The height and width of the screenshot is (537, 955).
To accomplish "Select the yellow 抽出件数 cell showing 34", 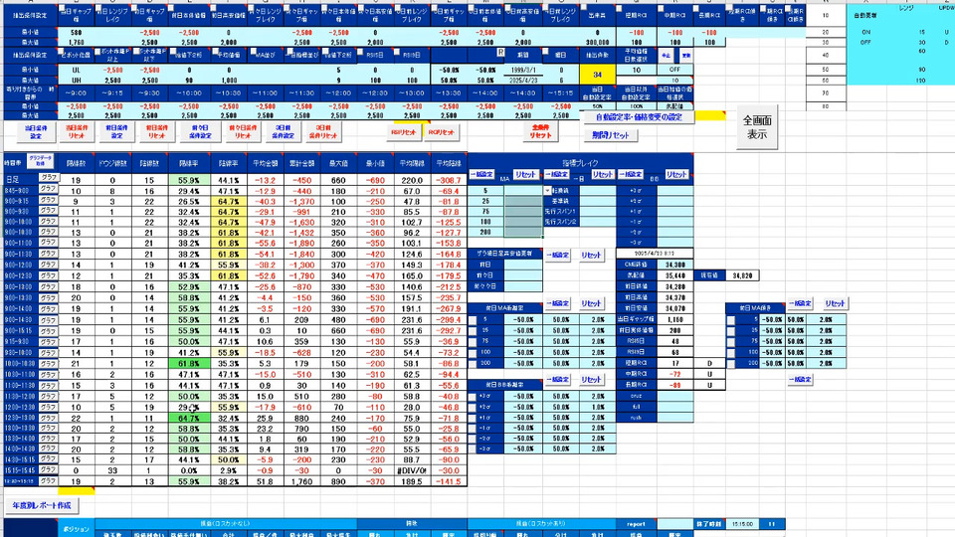I will [598, 75].
